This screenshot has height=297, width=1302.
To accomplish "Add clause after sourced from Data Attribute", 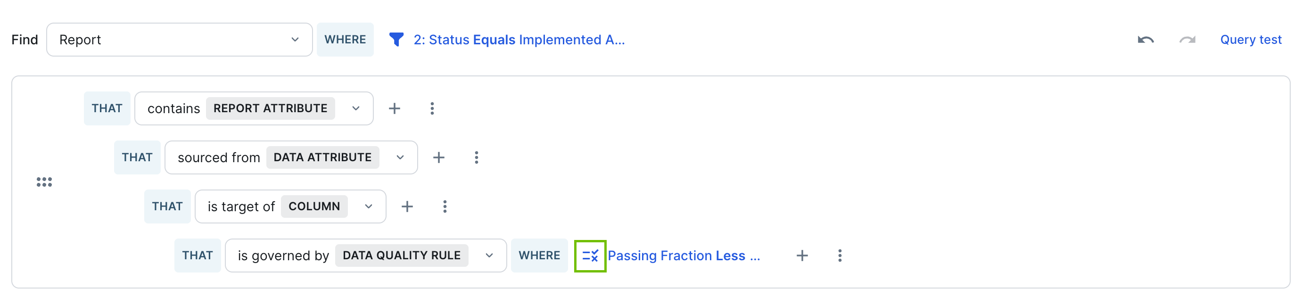I will [439, 157].
